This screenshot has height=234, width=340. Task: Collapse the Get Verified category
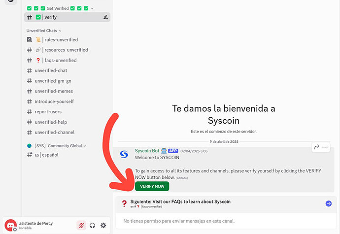pos(92,8)
